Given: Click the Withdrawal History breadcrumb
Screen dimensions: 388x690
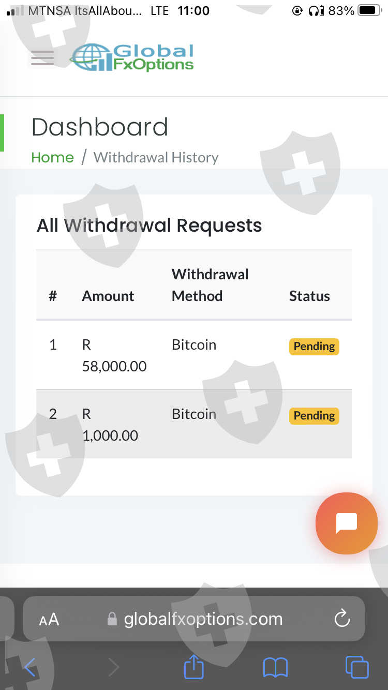Looking at the screenshot, I should click(156, 157).
